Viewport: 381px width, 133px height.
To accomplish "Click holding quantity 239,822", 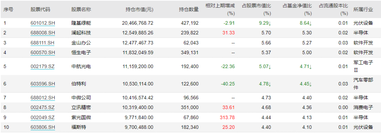I will click(190, 33).
